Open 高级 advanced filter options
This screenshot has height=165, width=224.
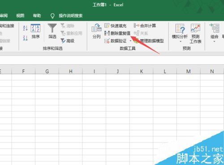(x=68, y=41)
